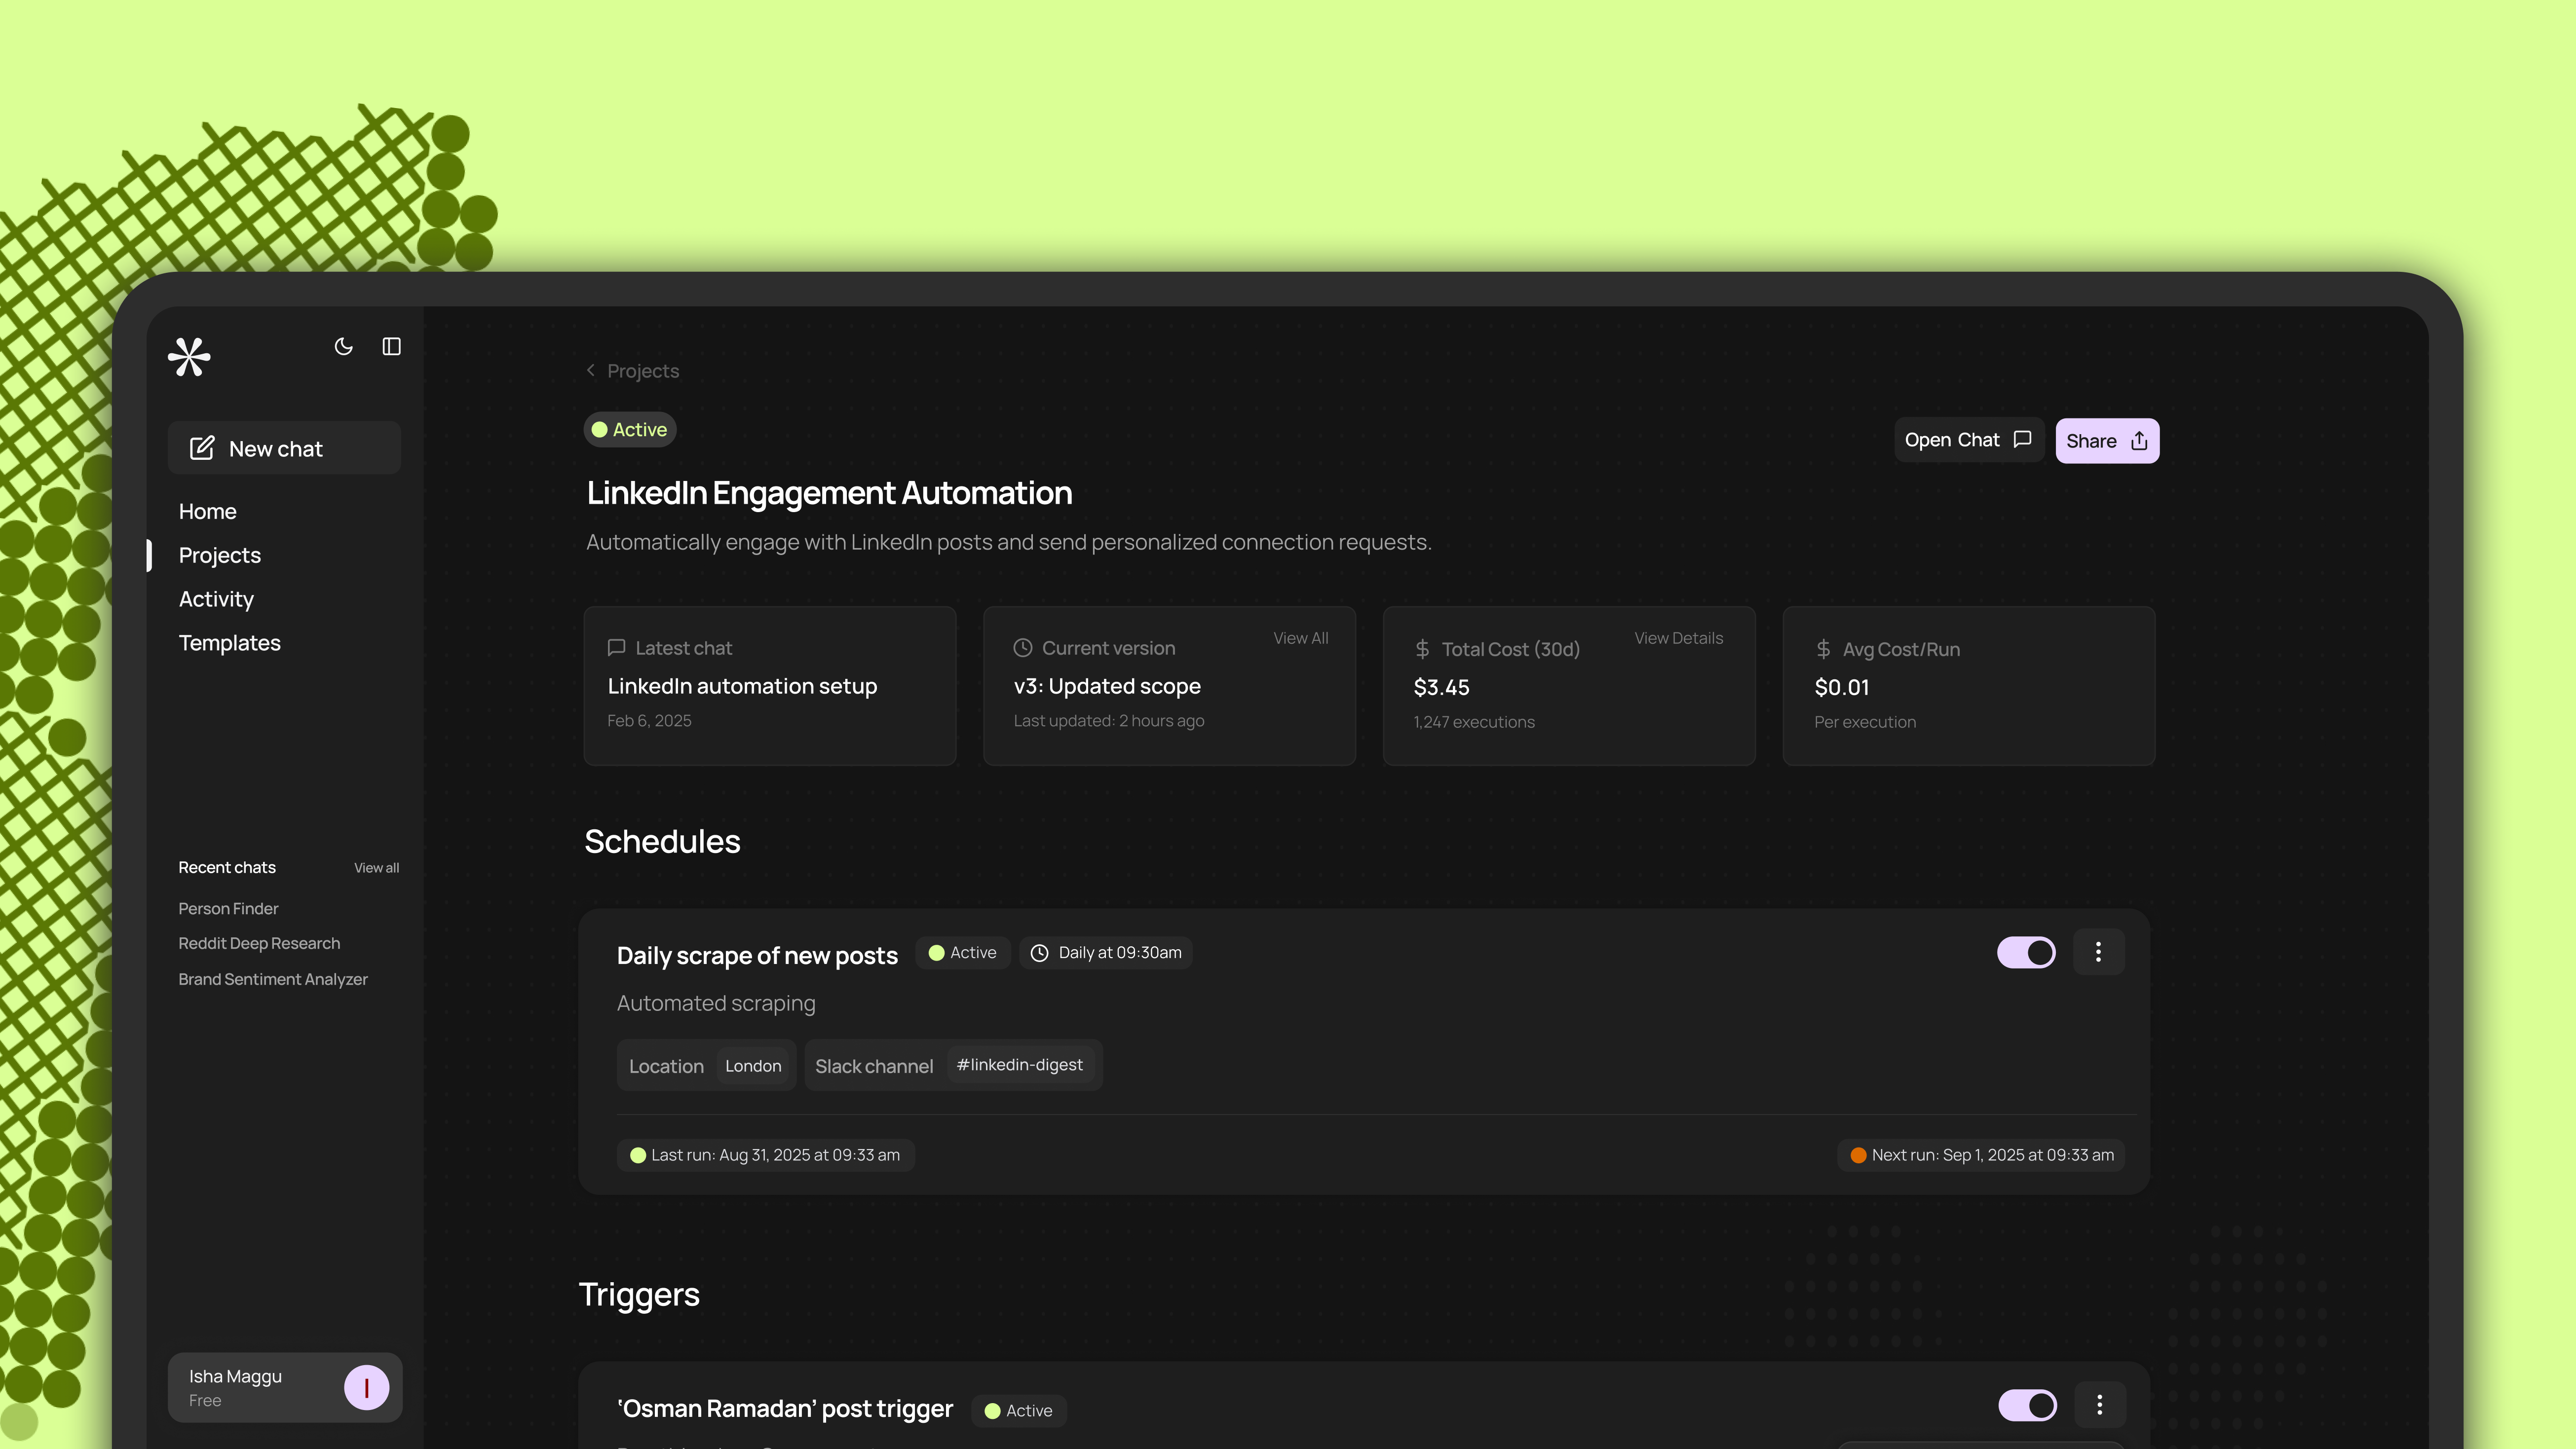Click the asterisk app logo
The width and height of the screenshot is (2576, 1449).
coord(189,357)
